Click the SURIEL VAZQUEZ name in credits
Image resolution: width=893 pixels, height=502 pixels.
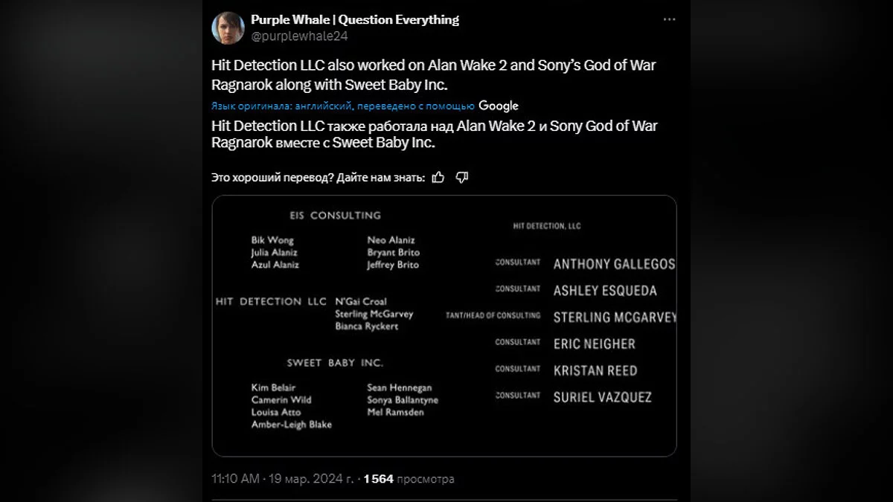pyautogui.click(x=602, y=397)
